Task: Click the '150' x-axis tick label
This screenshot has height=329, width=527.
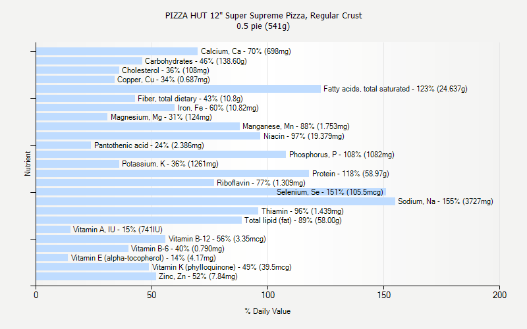Action: [x=384, y=295]
